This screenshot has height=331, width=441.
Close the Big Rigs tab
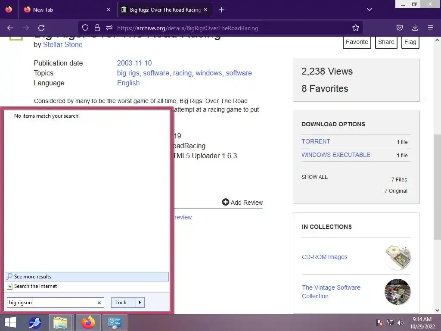[205, 9]
